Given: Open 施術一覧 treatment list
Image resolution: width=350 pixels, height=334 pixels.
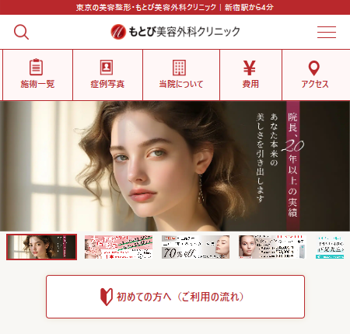Looking at the screenshot, I should [37, 75].
